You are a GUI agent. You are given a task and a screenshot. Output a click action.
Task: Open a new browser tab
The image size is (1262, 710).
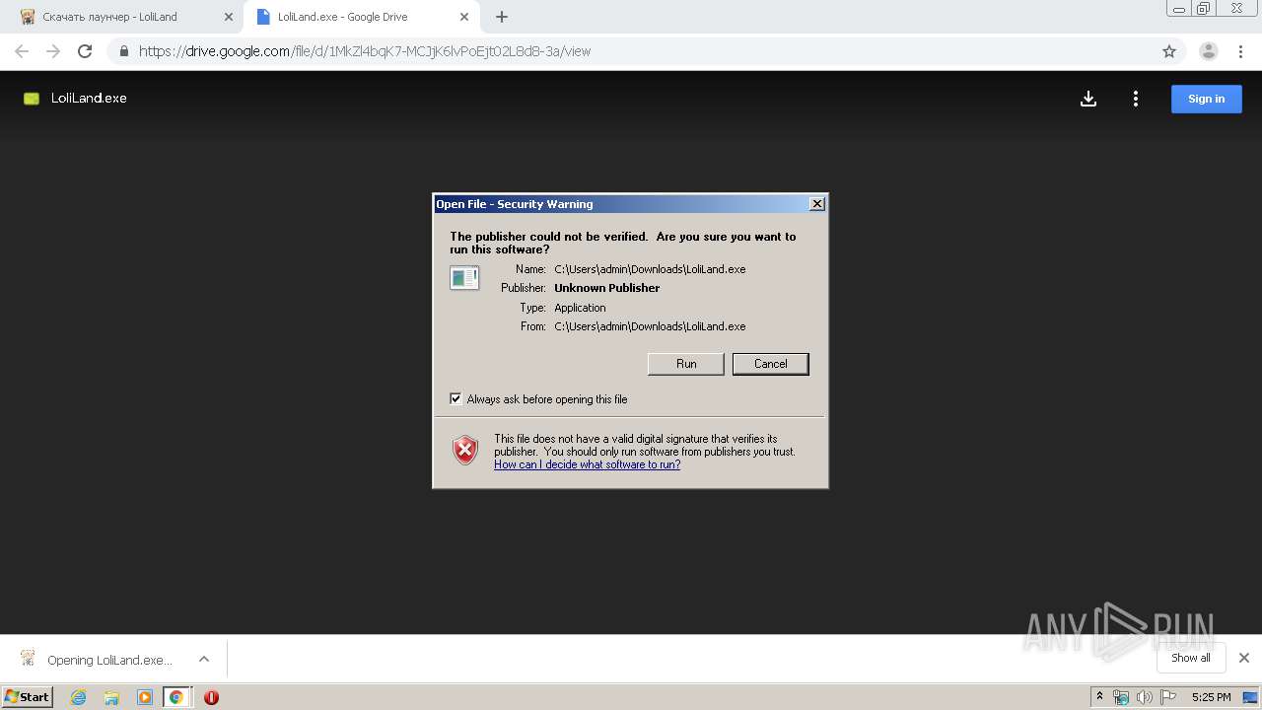[502, 17]
